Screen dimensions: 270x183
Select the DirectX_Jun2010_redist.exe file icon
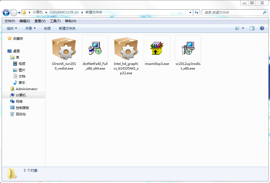[64, 48]
